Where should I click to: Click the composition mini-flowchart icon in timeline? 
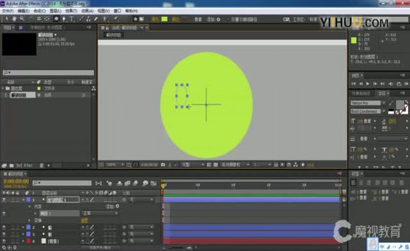coord(99,183)
